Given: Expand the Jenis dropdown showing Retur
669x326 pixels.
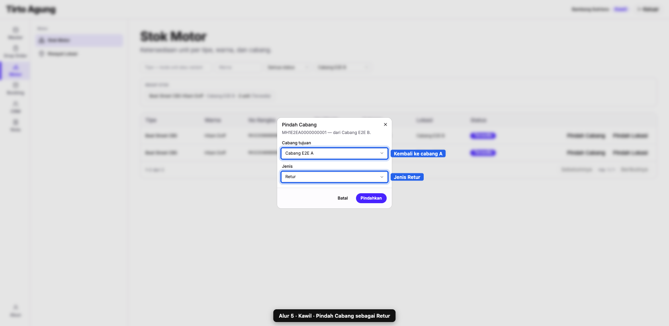Looking at the screenshot, I should click(x=334, y=177).
